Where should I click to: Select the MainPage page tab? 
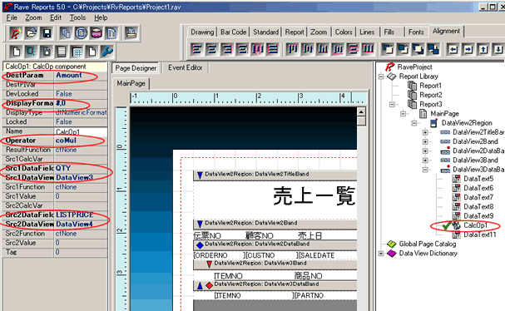point(131,83)
